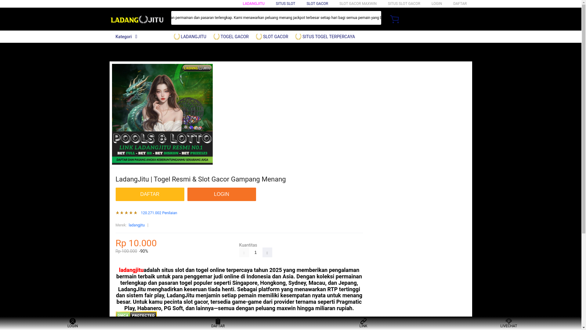Open SLOT GACOR in top menu
The height and width of the screenshot is (330, 586).
click(x=317, y=4)
